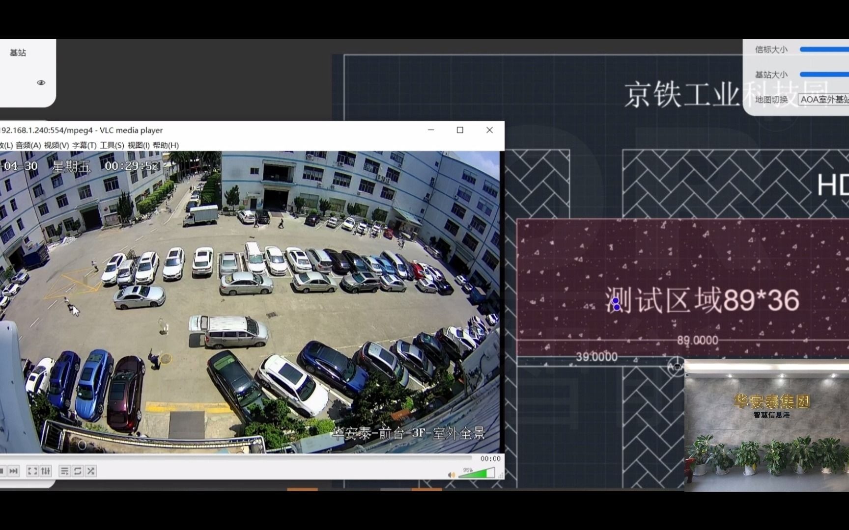Toggle fullscreen mode in VLC
This screenshot has width=849, height=530.
[x=32, y=471]
